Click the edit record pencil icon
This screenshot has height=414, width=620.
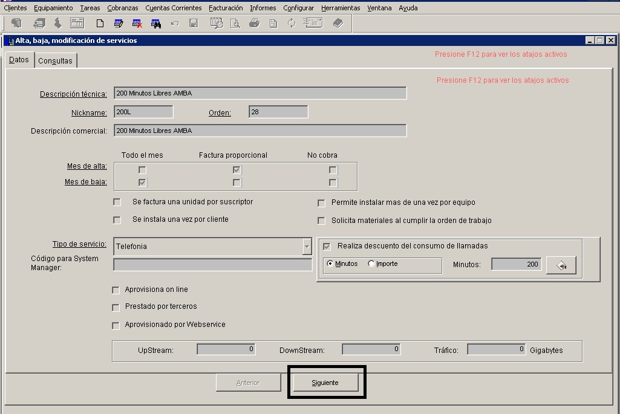pos(119,24)
